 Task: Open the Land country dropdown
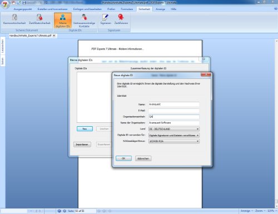tap(174, 129)
